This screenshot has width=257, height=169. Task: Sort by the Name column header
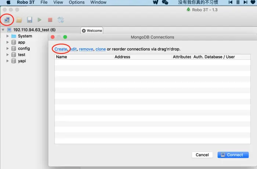click(84, 57)
